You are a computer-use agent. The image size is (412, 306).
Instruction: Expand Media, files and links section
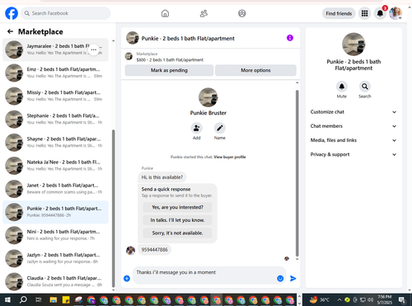[353, 140]
